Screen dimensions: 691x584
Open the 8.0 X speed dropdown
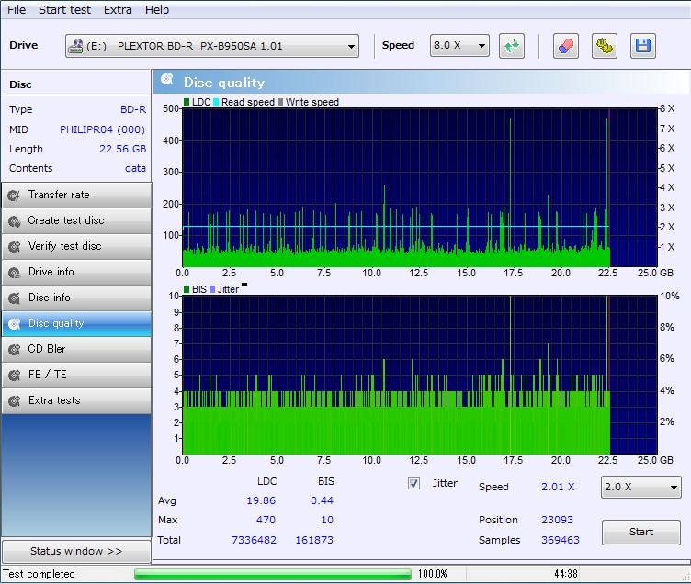click(x=459, y=45)
